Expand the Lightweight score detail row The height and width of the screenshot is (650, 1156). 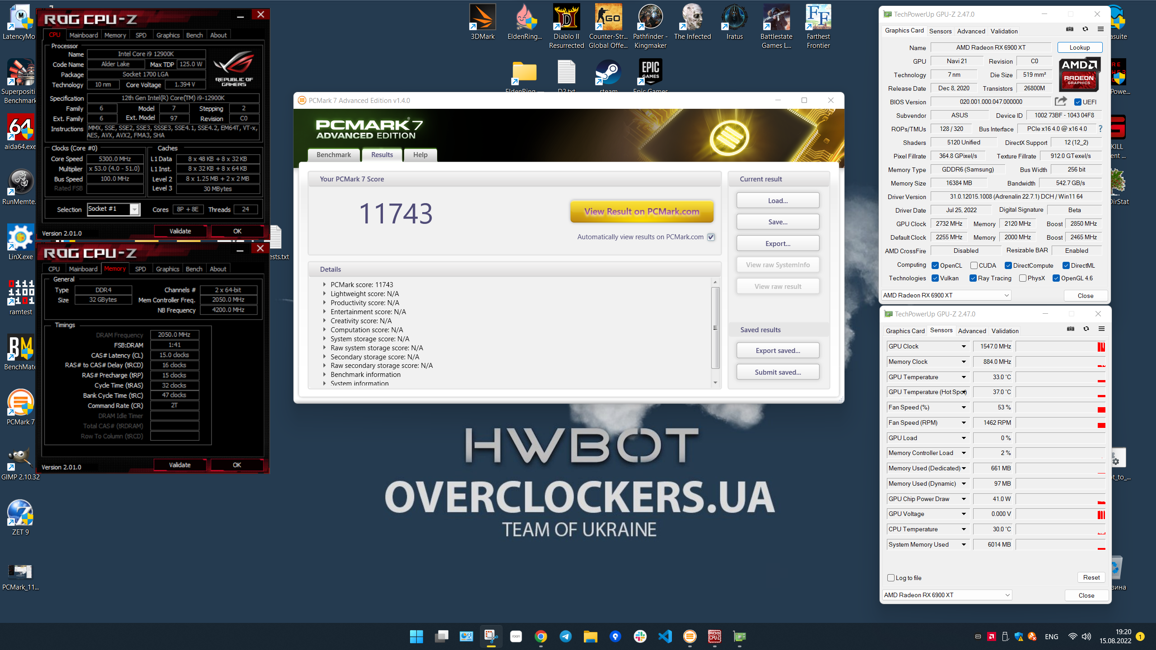click(x=324, y=294)
